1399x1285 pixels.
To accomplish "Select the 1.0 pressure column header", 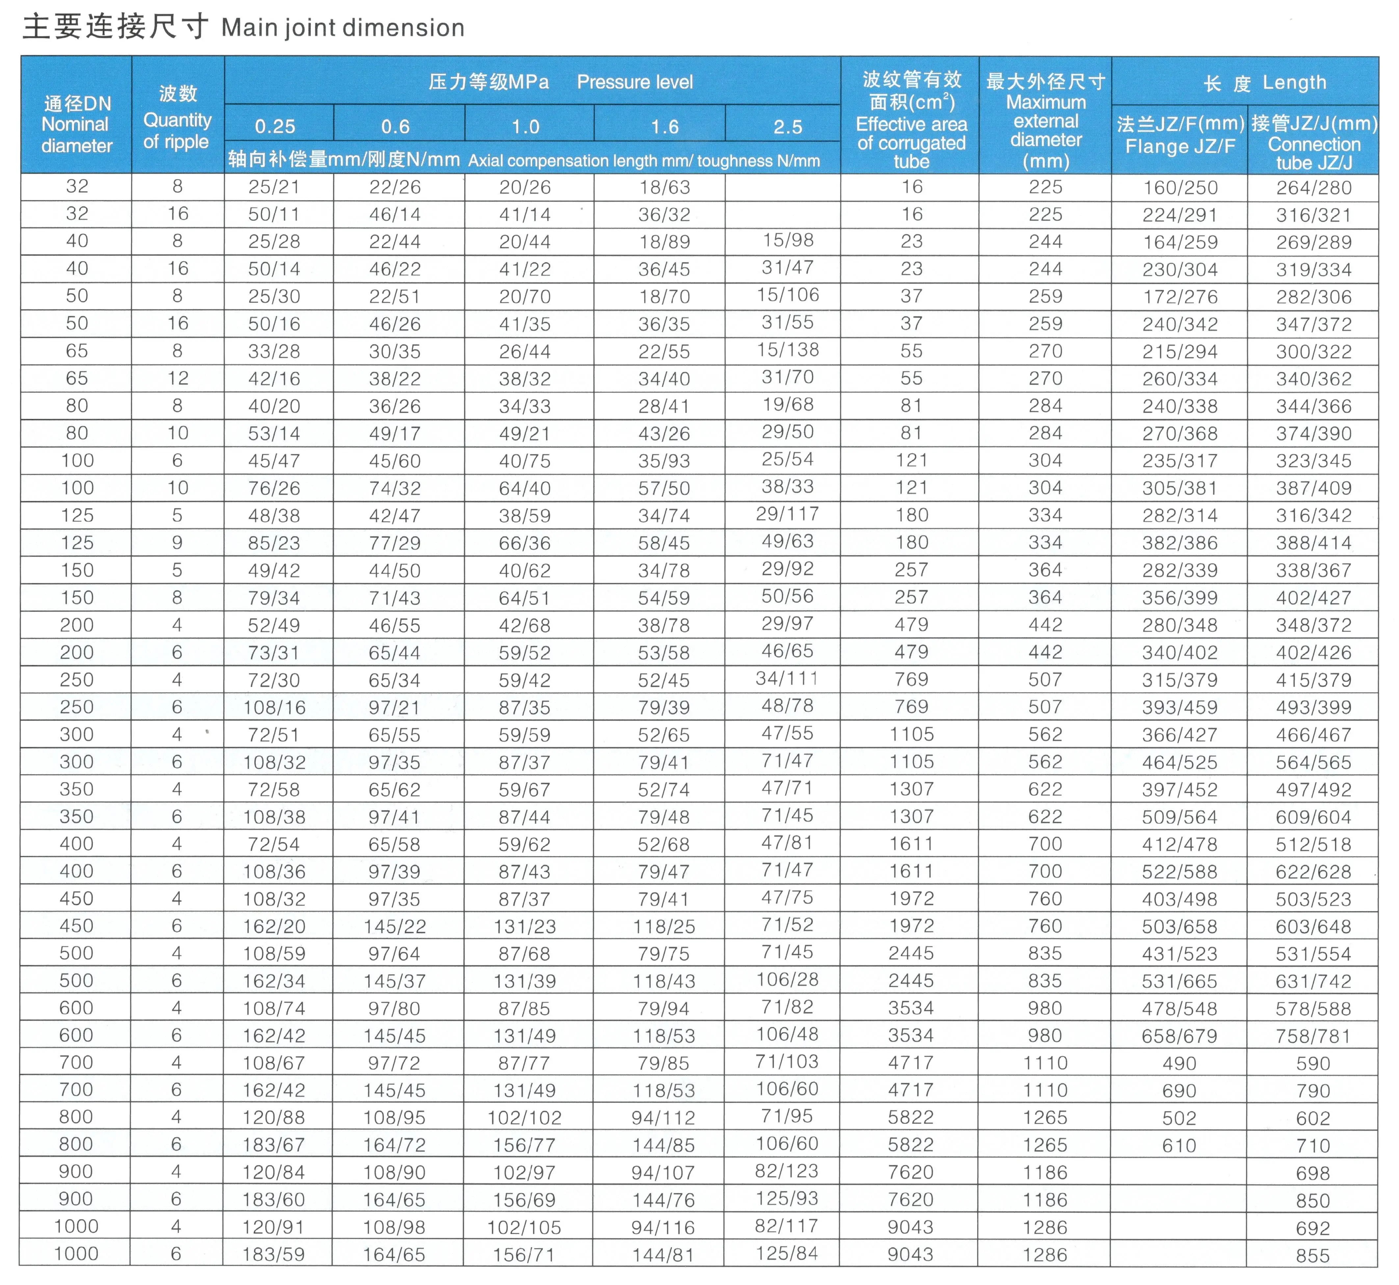I will 529,123.
